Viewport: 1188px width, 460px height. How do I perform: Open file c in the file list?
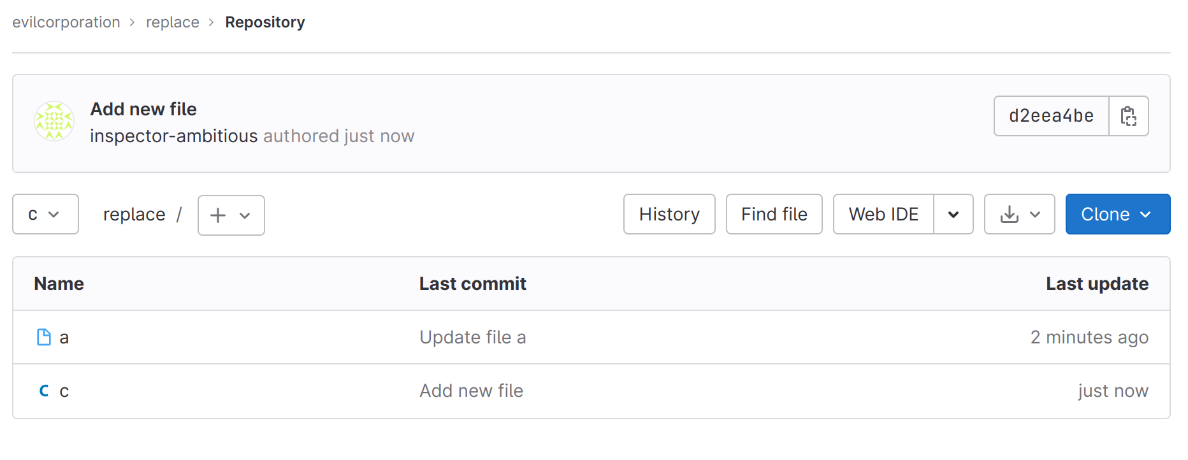[64, 391]
